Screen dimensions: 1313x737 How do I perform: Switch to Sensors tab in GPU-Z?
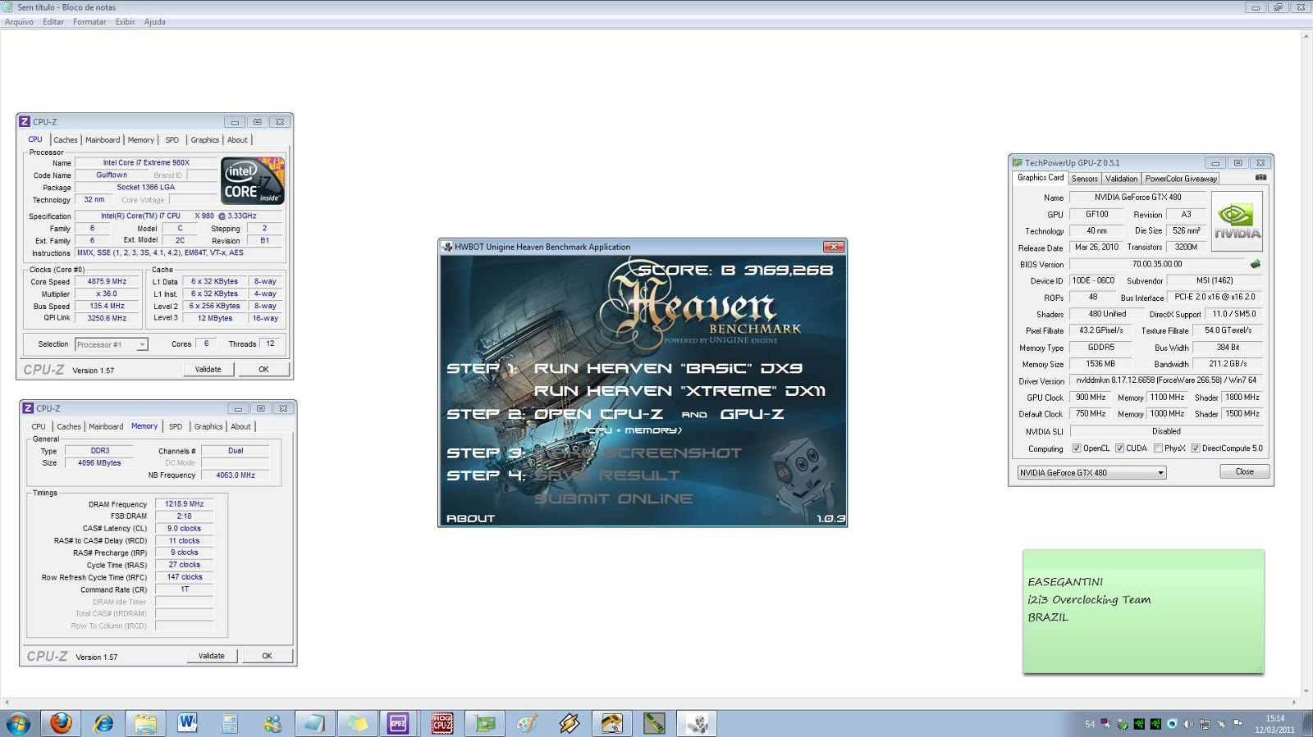[x=1084, y=179]
